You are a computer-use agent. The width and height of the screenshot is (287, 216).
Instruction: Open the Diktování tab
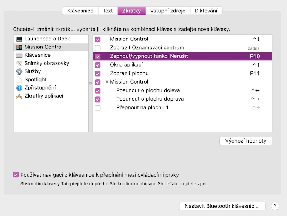pyautogui.click(x=206, y=11)
